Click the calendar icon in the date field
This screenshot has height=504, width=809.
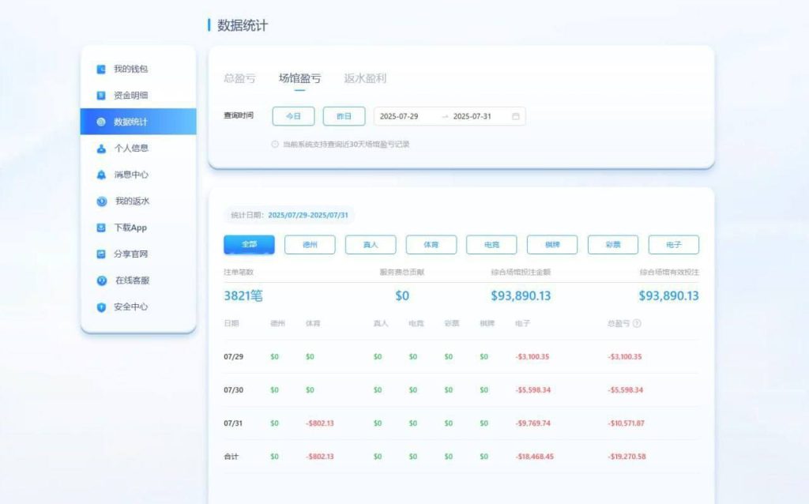(x=515, y=116)
